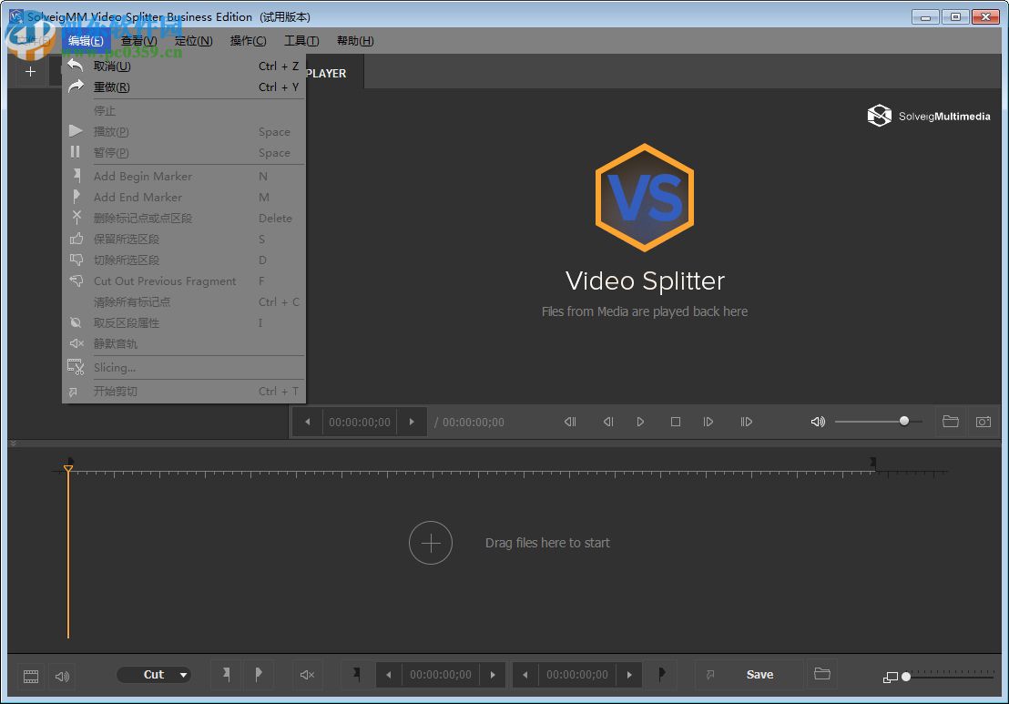Click the storyboard filmstrip icon bottom left

point(30,676)
